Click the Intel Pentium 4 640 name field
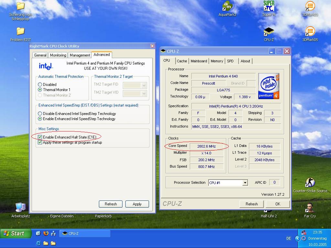 coord(223,76)
